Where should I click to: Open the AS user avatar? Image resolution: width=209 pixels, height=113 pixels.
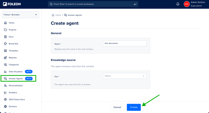pyautogui.click(x=187, y=4)
